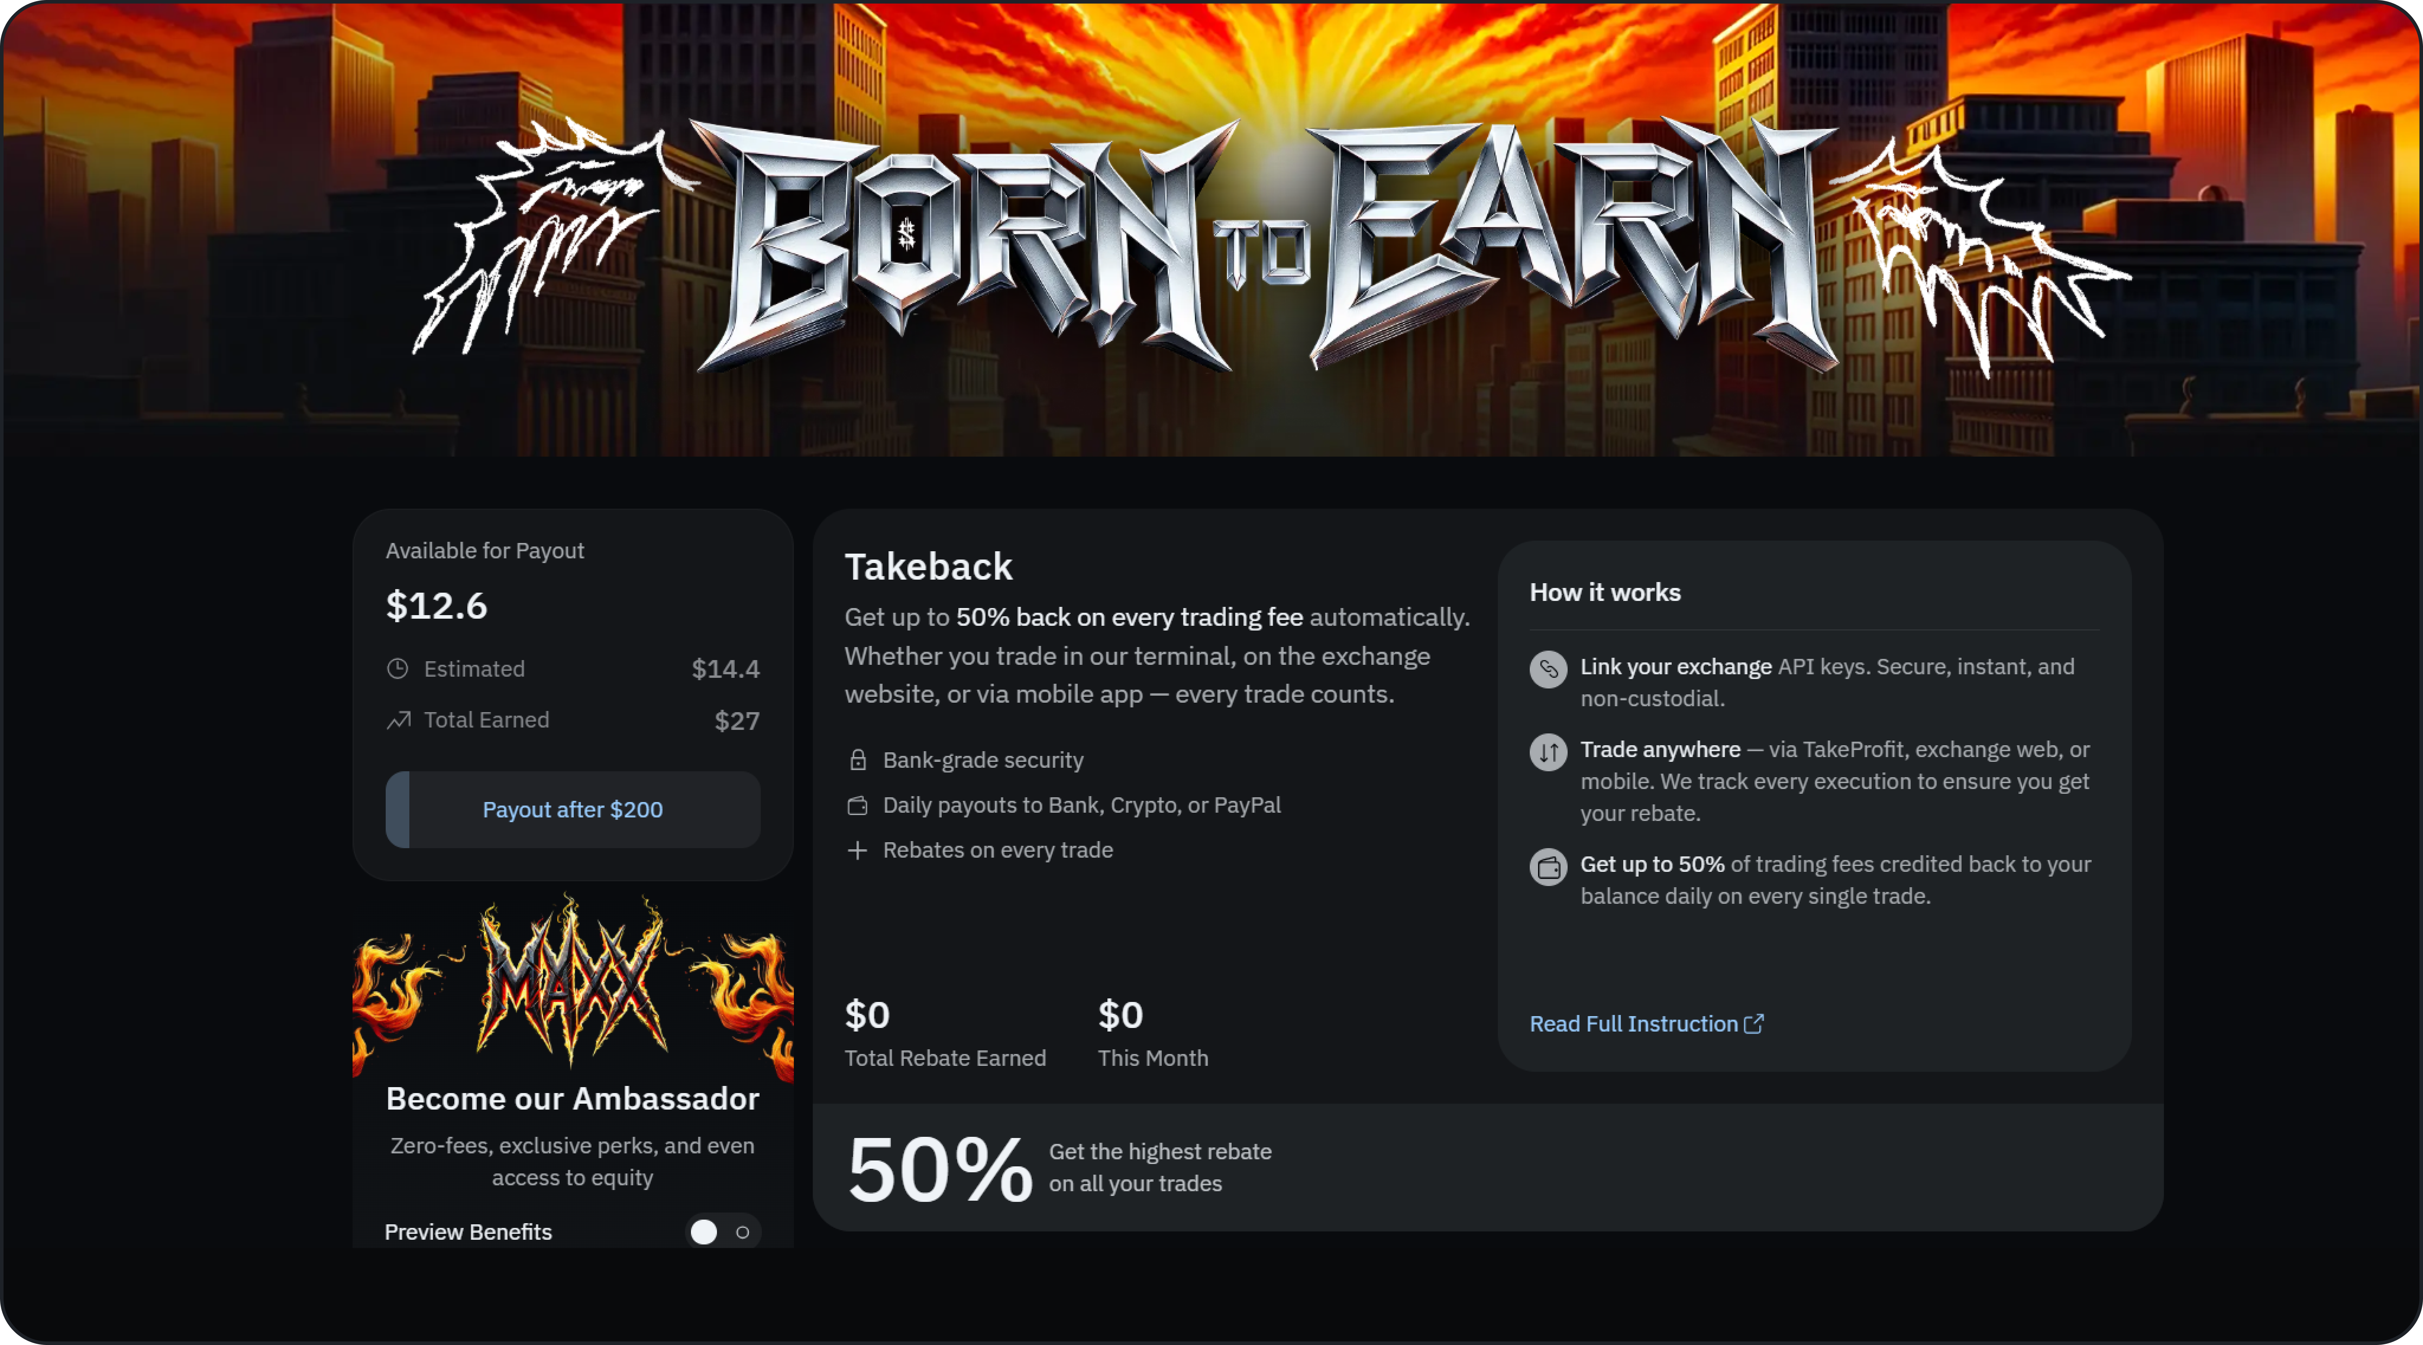2423x1345 pixels.
Task: Click the Become our Ambassador heading
Action: [x=573, y=1099]
